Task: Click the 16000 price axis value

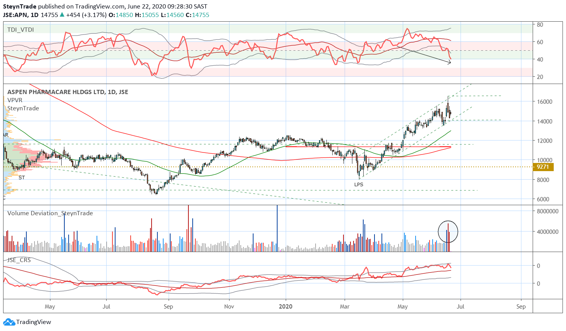Action: pos(545,102)
